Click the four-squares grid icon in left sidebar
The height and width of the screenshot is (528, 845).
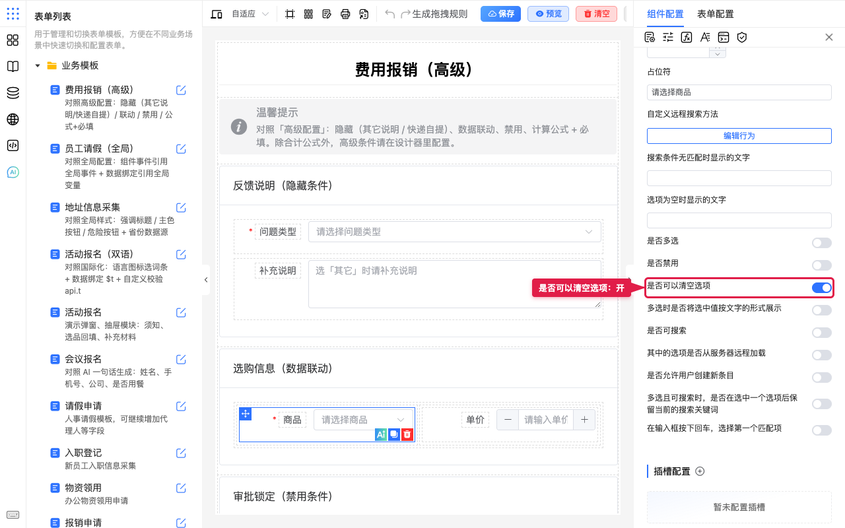point(13,40)
